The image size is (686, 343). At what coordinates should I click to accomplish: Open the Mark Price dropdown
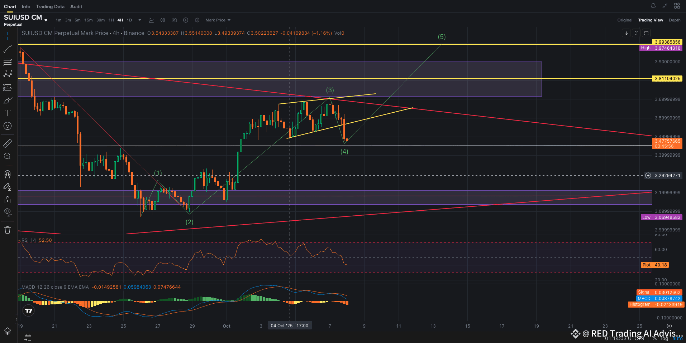(x=218, y=20)
